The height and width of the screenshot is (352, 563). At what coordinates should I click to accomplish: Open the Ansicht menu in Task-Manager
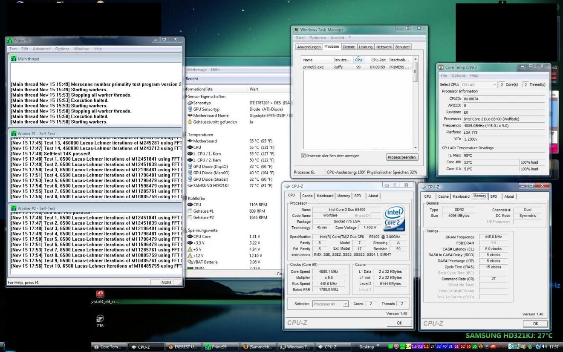pyautogui.click(x=337, y=38)
